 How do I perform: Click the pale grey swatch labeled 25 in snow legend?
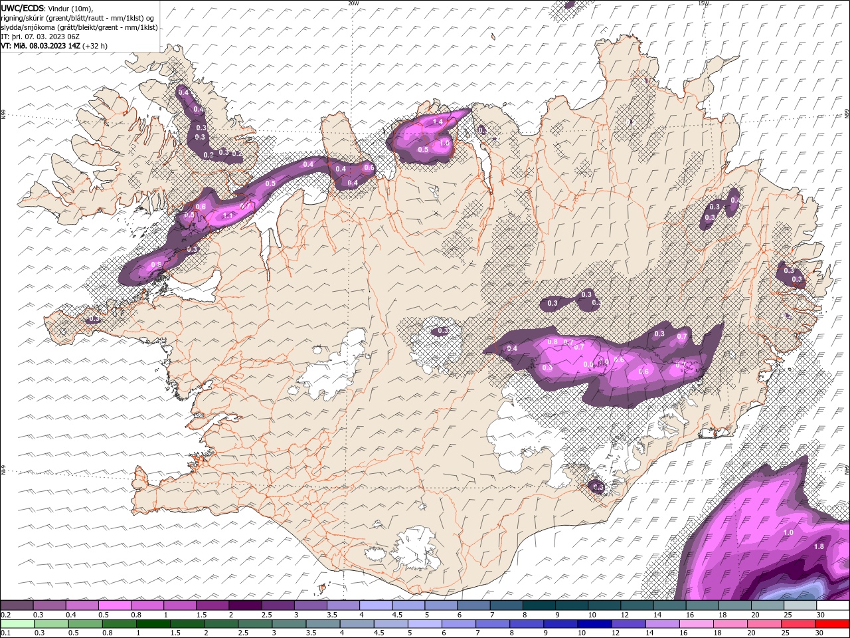pos(801,605)
